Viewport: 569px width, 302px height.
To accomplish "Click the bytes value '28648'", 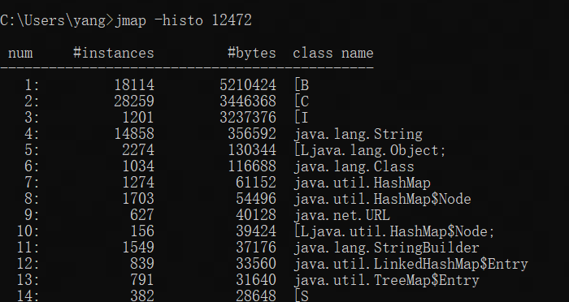I will (x=256, y=296).
